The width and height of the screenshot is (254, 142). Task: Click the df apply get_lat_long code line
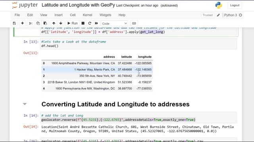[x=103, y=32]
